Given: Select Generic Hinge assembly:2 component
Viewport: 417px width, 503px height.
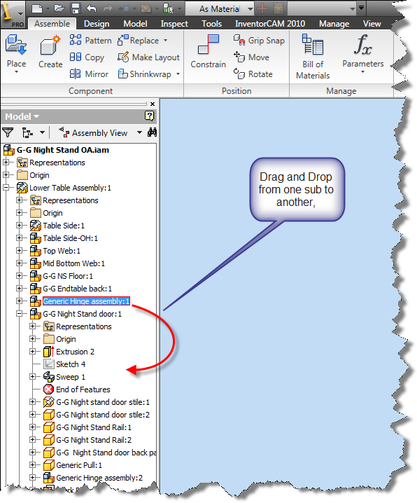Looking at the screenshot, I should point(99,478).
